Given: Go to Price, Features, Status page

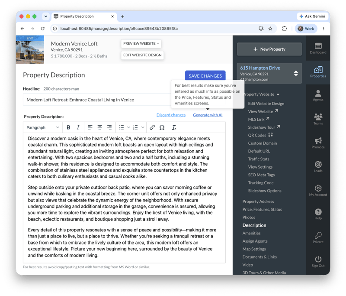Looking at the screenshot, I should (262, 209).
